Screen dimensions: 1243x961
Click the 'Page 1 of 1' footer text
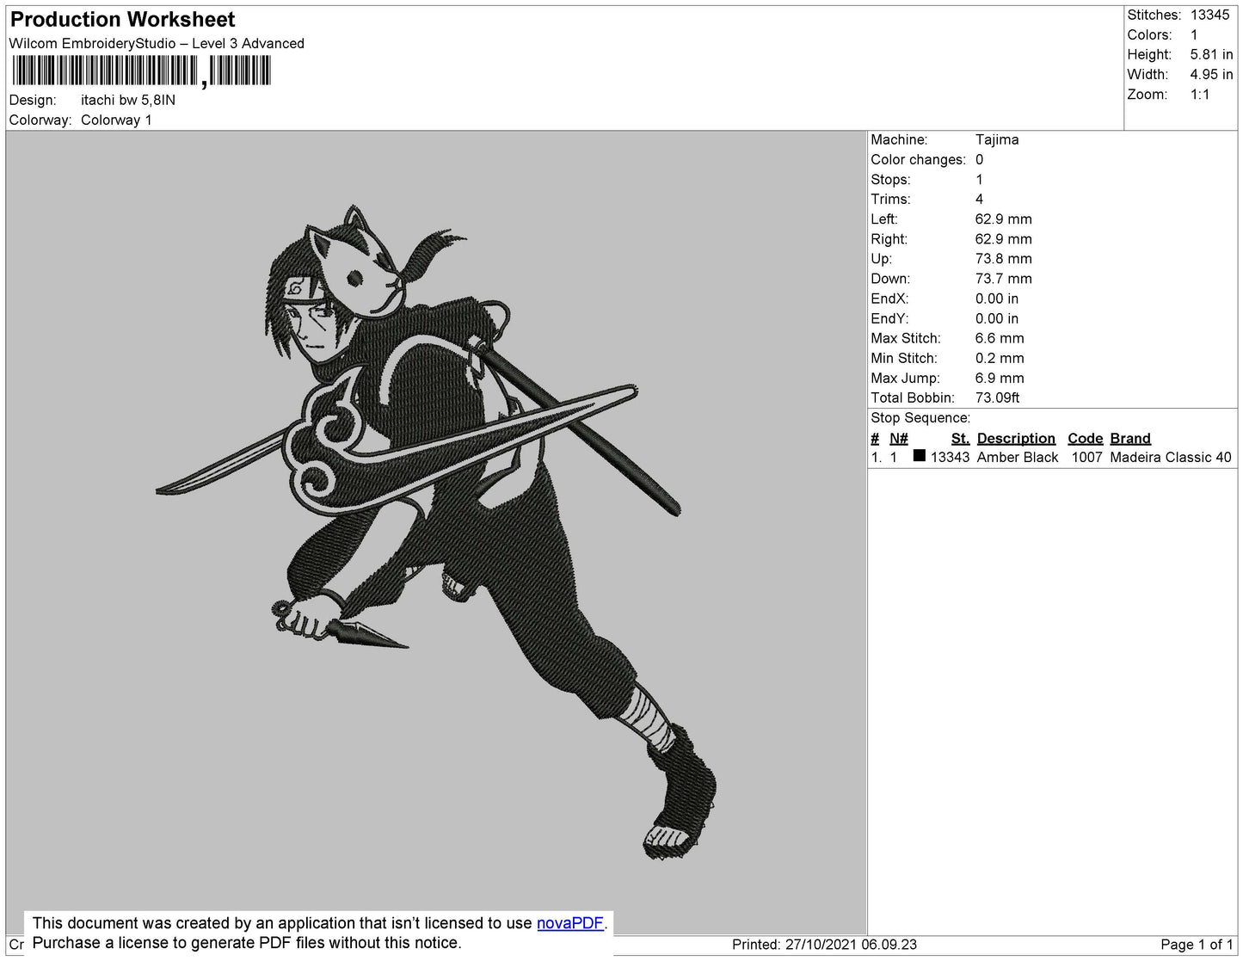coord(1197,944)
